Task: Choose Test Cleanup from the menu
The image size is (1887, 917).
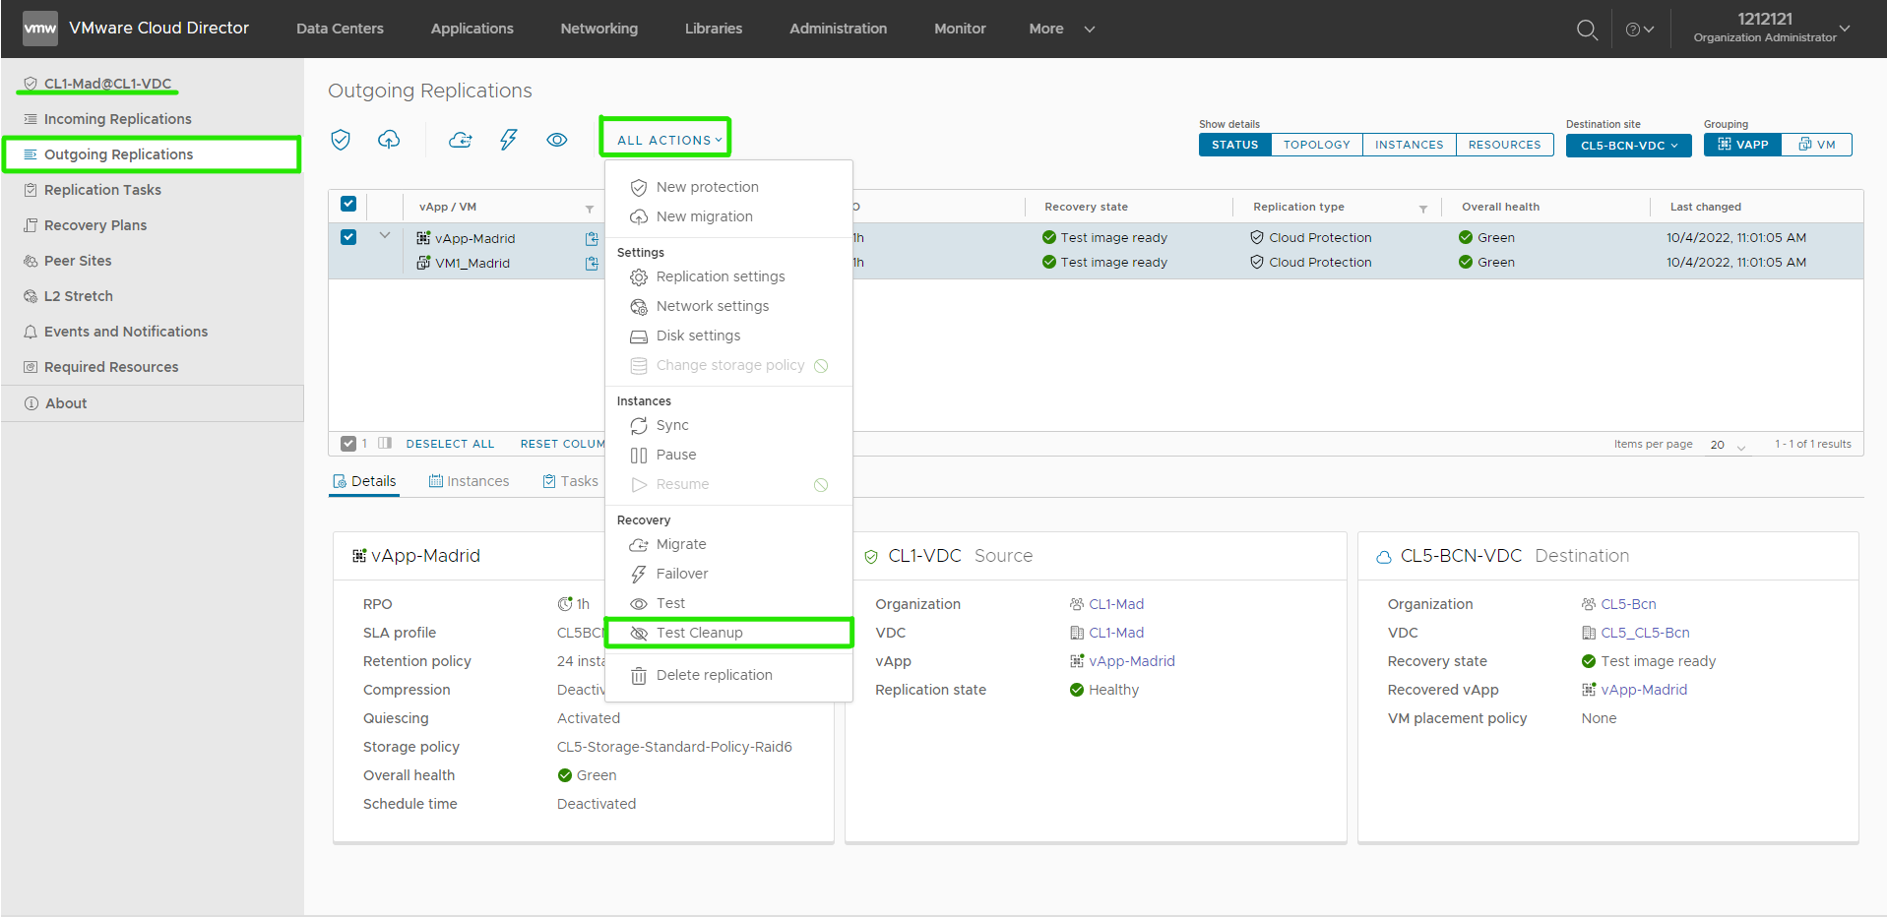Action: [728, 633]
